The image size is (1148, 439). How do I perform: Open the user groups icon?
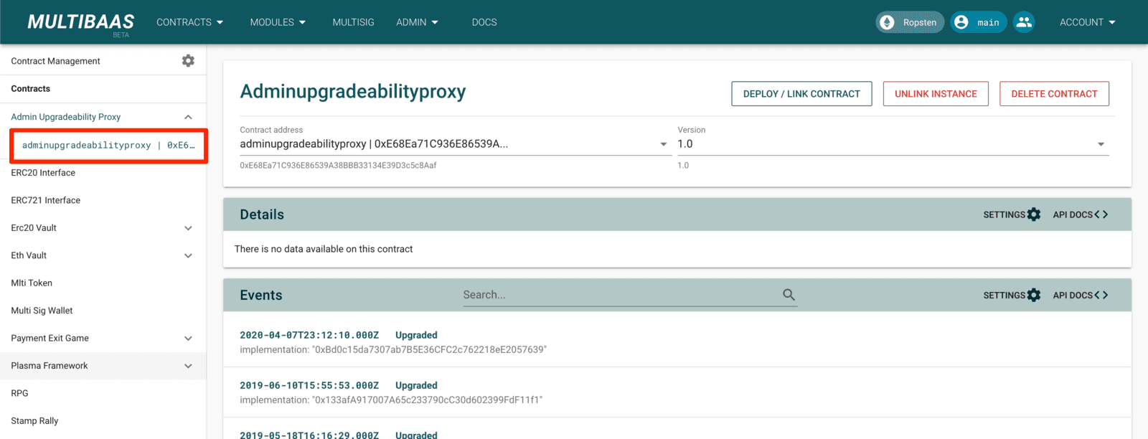[1024, 22]
